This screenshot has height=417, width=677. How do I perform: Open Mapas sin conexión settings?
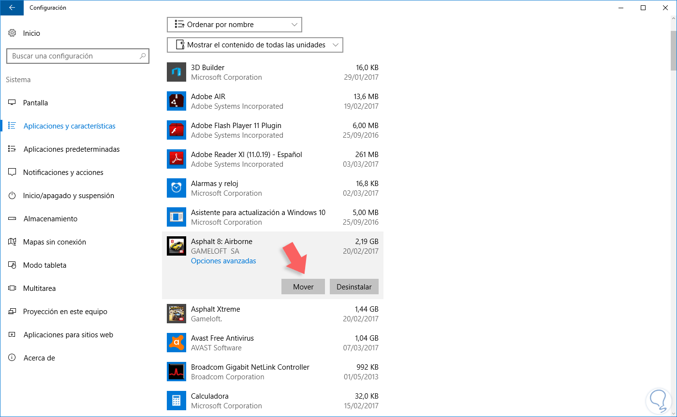pos(55,242)
